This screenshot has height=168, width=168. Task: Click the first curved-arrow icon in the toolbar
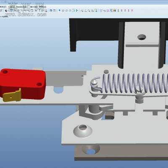click(82, 10)
